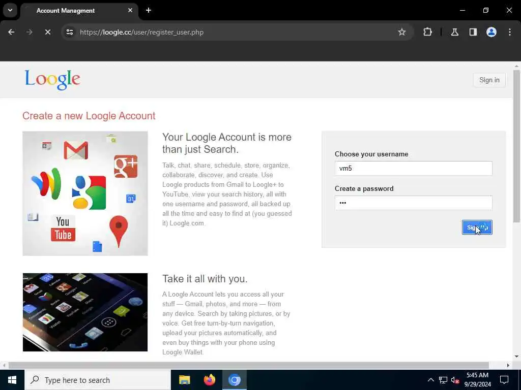The width and height of the screenshot is (521, 390).
Task: Toggle the browser side panel
Action: (x=473, y=32)
